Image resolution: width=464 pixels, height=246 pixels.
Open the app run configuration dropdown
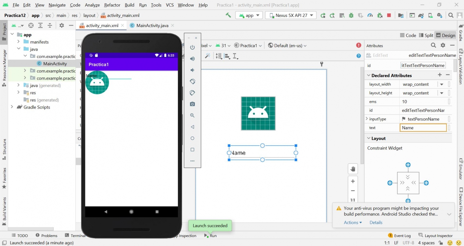249,15
